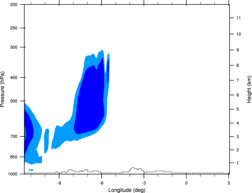Click the 8 km height label
Screen dimensions: 252x193
click(238, 65)
